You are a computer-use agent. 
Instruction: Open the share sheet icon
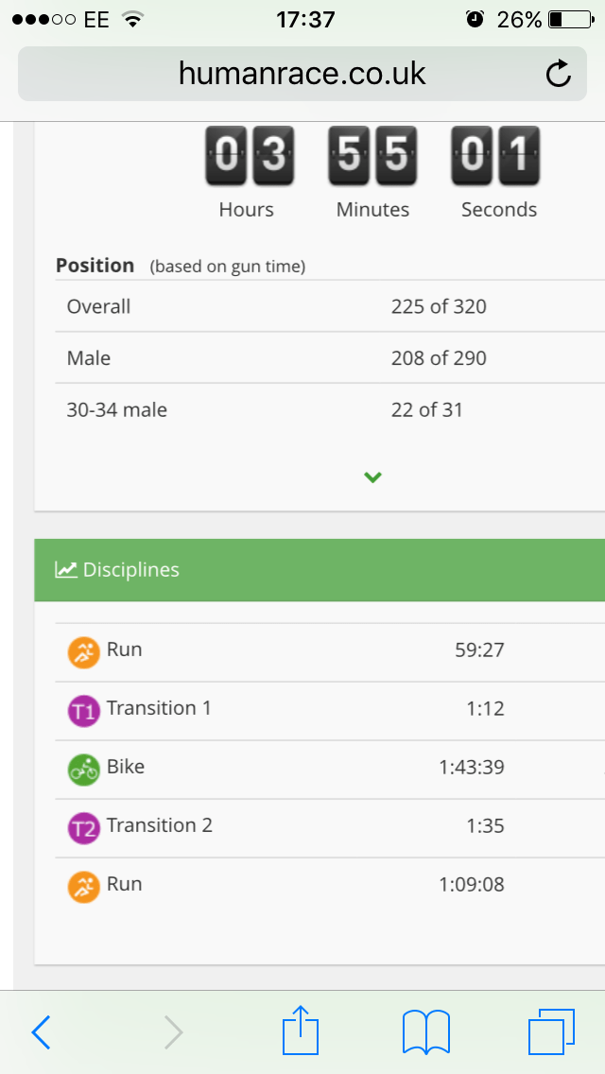pyautogui.click(x=299, y=1031)
